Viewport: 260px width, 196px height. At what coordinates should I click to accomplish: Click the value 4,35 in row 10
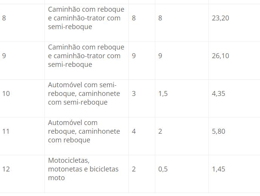pyautogui.click(x=219, y=94)
